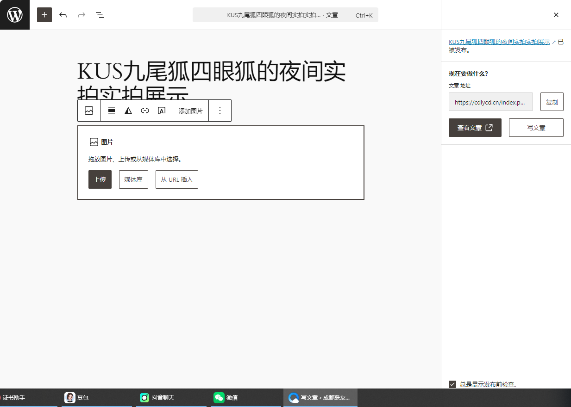Image resolution: width=571 pixels, height=407 pixels.
Task: Open 微信 from the taskbar
Action: point(245,398)
